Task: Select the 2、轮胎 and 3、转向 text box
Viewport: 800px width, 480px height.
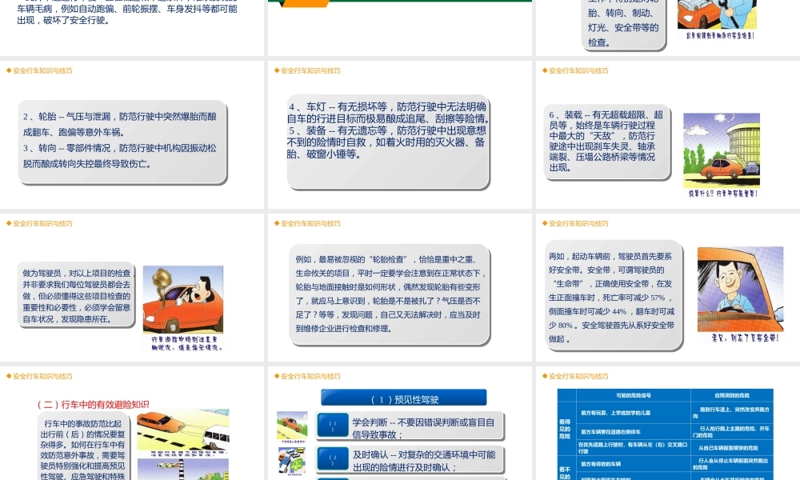Action: pos(122,142)
